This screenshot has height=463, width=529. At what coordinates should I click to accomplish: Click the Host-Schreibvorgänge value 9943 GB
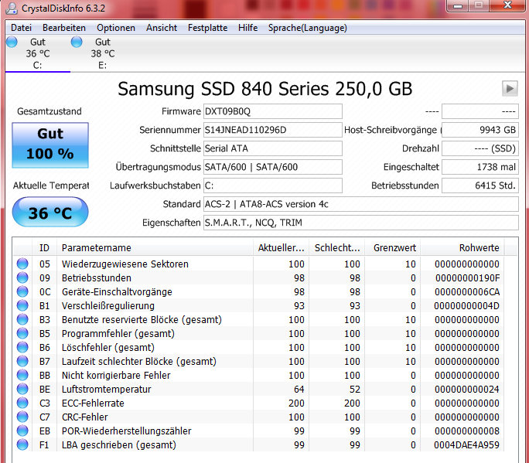pos(480,130)
